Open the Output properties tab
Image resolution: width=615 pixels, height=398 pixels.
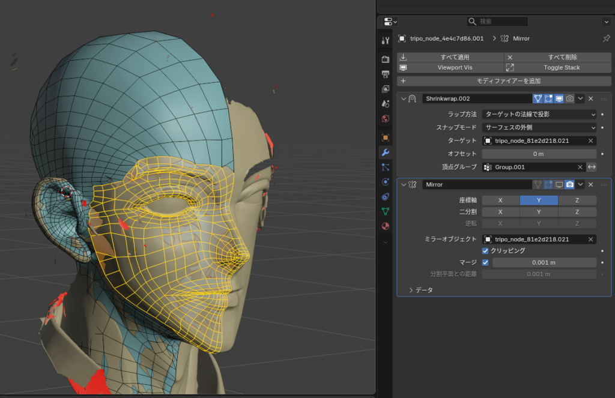[x=386, y=74]
